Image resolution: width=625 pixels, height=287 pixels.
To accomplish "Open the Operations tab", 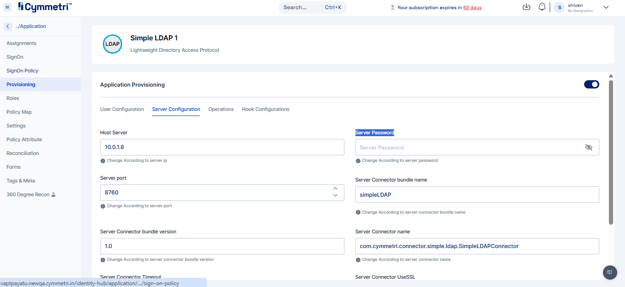I will click(221, 109).
